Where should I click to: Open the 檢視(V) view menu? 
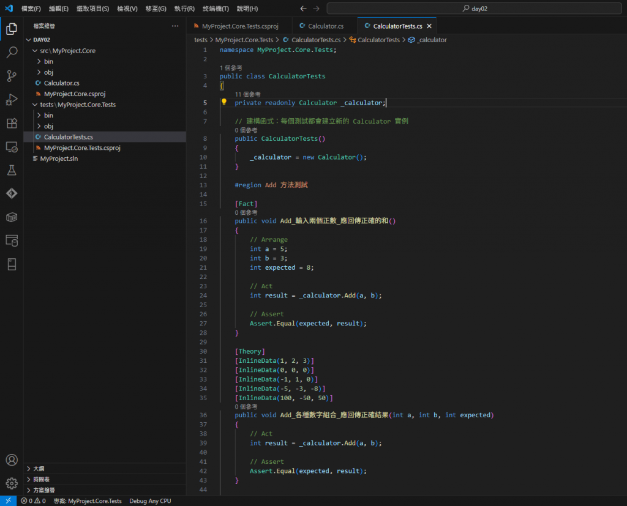coord(127,9)
